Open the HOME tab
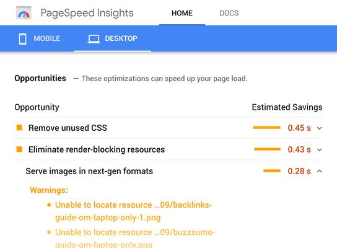Viewport: 337px width, 248px height. [182, 13]
